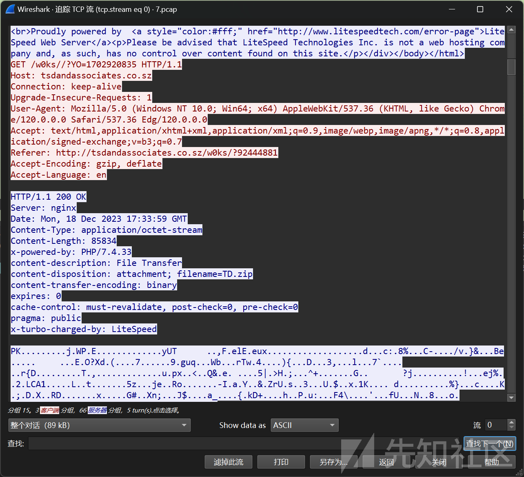This screenshot has height=477, width=524.
Task: Increase the stream number with up arrow
Action: point(511,422)
